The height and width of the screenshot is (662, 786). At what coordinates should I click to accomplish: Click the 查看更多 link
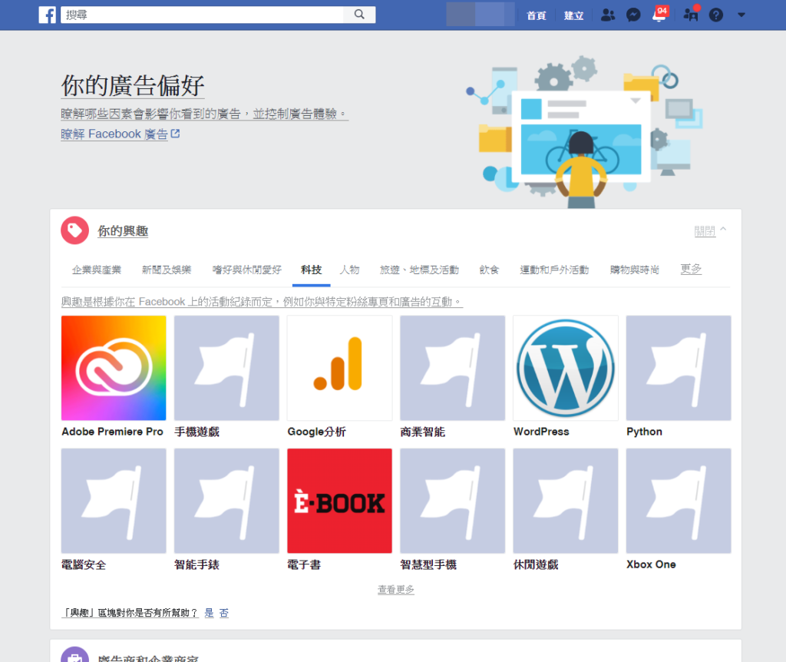[x=396, y=589]
